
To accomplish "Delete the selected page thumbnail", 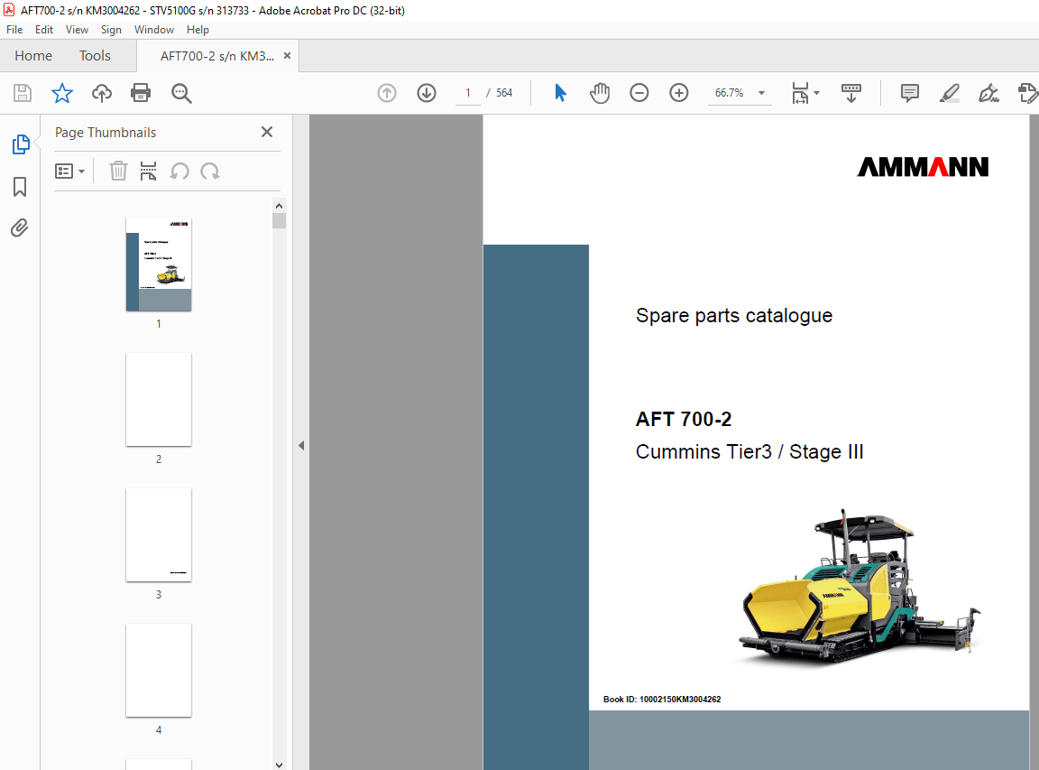I will pyautogui.click(x=118, y=171).
